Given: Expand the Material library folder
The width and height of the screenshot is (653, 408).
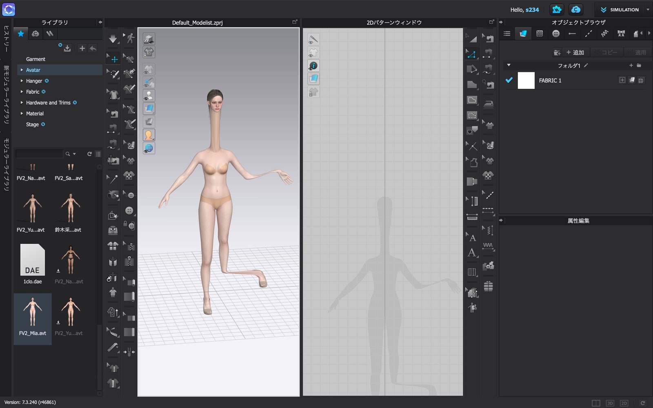Looking at the screenshot, I should [22, 113].
